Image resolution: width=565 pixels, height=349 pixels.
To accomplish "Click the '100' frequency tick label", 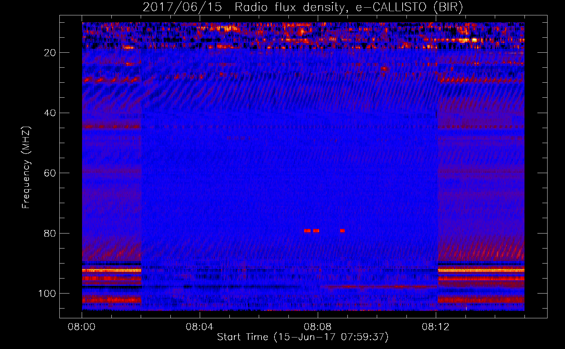I will (47, 294).
